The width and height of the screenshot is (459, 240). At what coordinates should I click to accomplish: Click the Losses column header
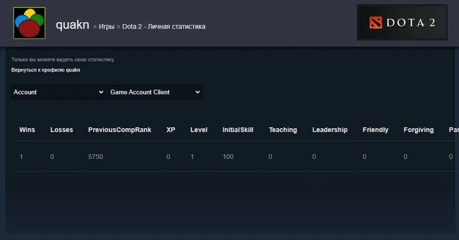tap(62, 130)
